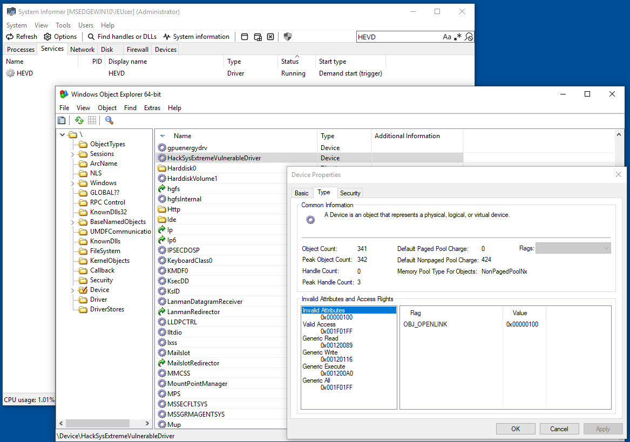Select the Processes tab
The image size is (630, 442).
click(x=21, y=50)
